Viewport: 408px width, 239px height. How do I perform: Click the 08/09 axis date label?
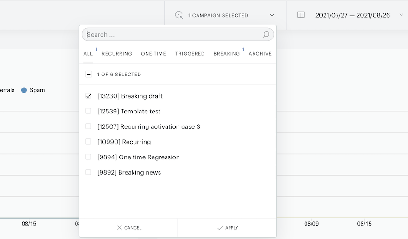tap(311, 224)
